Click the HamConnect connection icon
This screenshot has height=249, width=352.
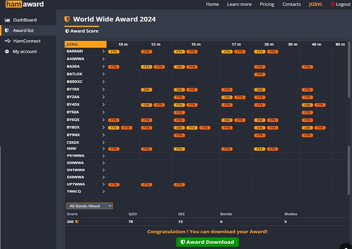7,41
